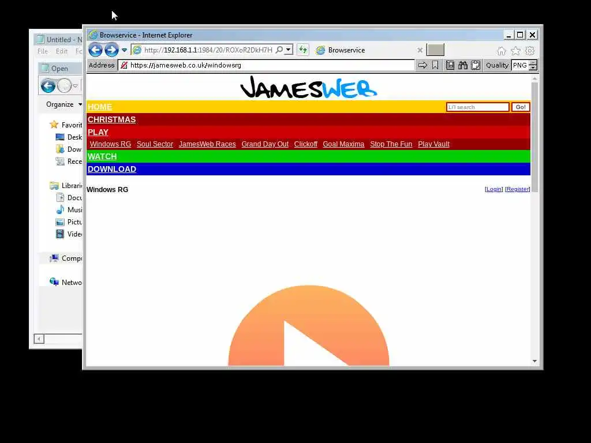
Task: Click the IE URL field with 192.168.1.1
Action: click(x=208, y=50)
